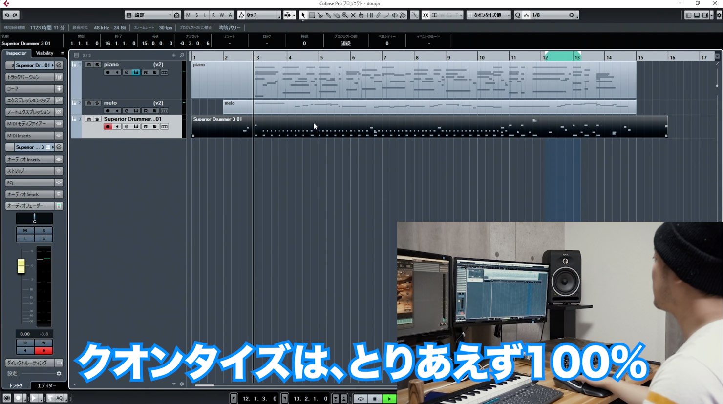Open Inspector settings gear icon
The image size is (723, 404).
pos(59,373)
